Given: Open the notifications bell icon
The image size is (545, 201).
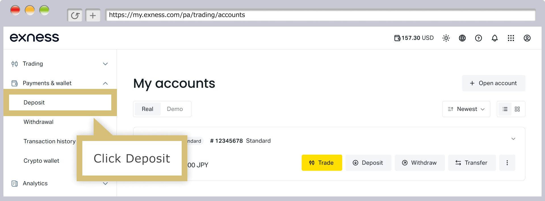Looking at the screenshot, I should [x=494, y=38].
